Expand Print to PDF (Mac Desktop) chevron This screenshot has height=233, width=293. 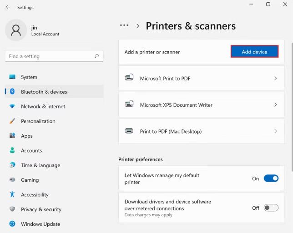(x=275, y=131)
